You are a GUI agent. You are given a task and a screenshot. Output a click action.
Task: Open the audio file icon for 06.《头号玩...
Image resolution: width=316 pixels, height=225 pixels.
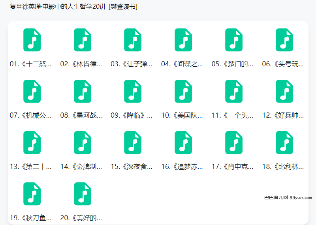(284, 40)
